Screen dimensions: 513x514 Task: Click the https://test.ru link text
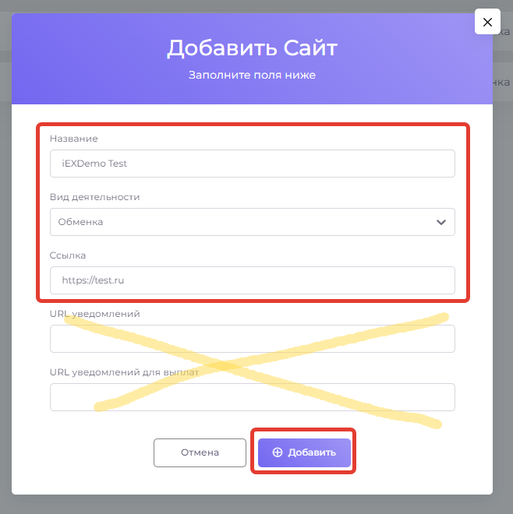[93, 280]
